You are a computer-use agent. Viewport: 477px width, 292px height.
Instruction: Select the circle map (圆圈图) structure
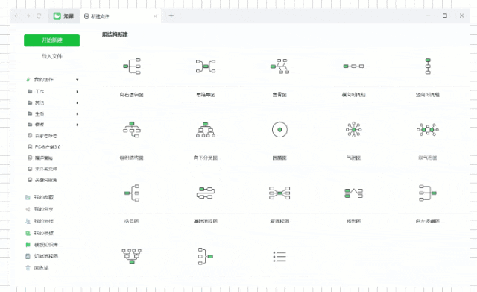279,129
